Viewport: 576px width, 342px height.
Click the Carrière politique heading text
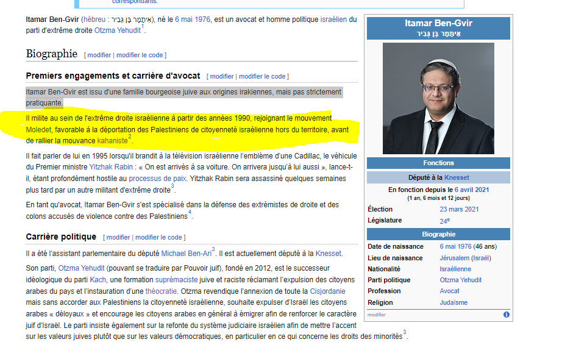tap(61, 237)
